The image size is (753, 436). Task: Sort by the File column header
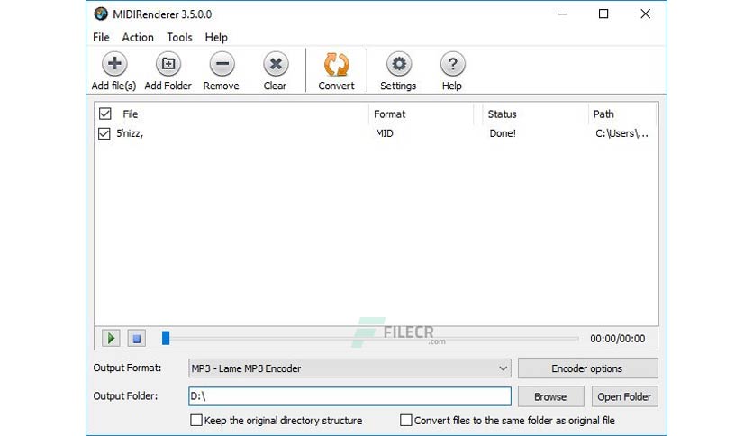[x=130, y=114]
